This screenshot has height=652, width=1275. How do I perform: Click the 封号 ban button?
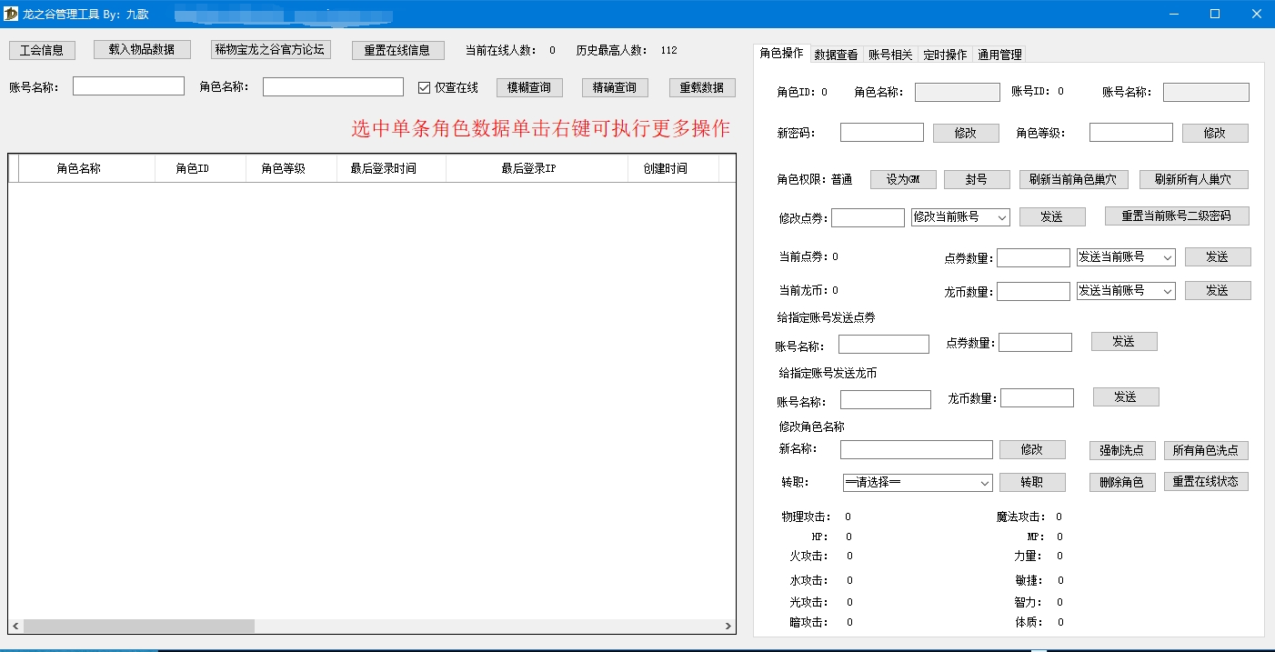[x=977, y=179]
